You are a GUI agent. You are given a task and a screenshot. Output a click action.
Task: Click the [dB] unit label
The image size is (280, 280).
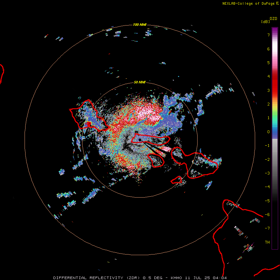(x=265, y=21)
